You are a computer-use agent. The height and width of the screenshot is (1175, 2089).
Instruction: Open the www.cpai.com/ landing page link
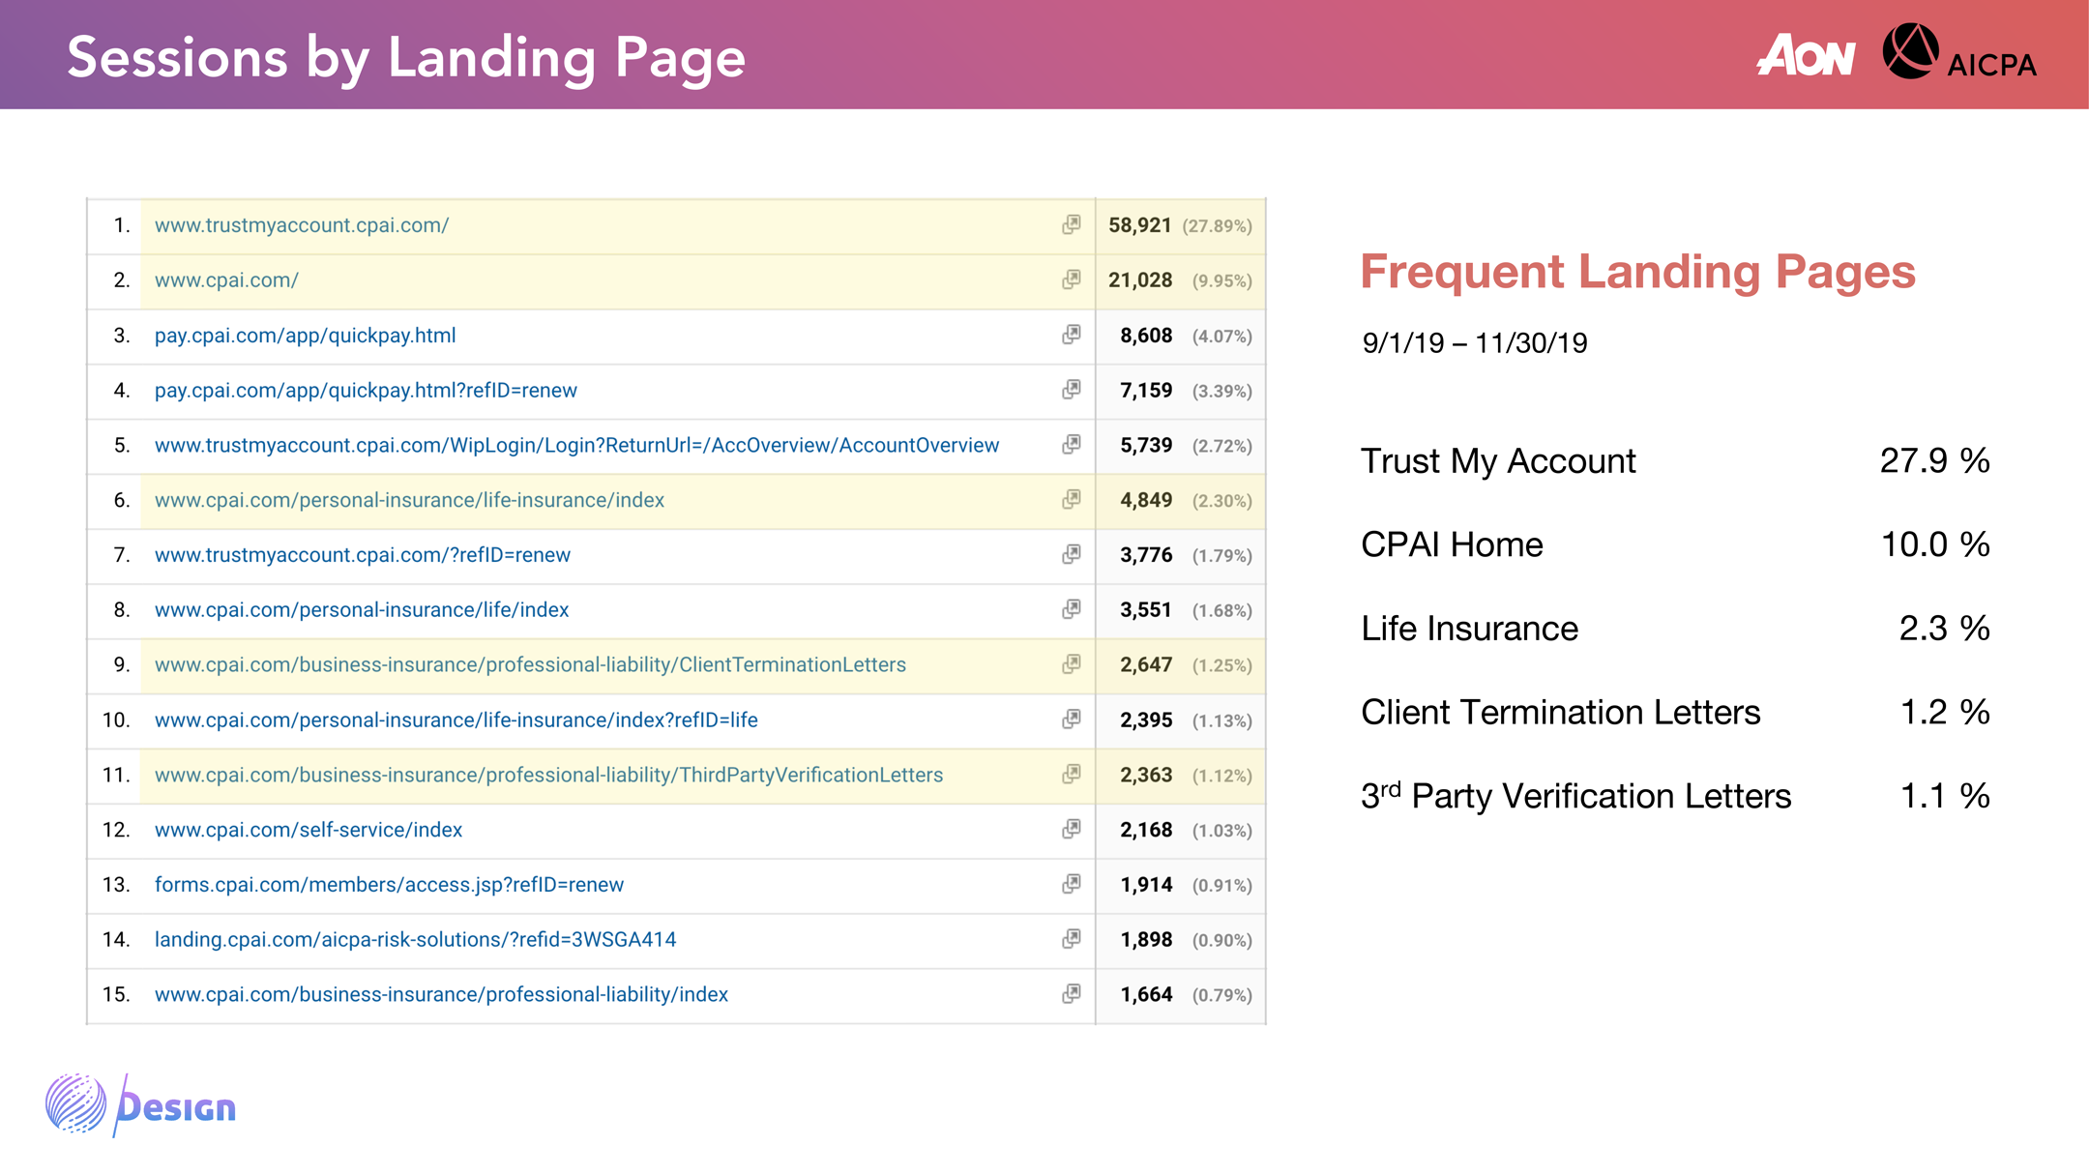coord(226,280)
